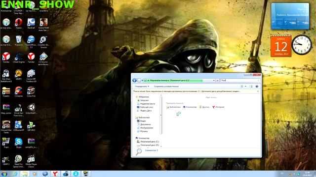
Task: Open Explorer help with the question-mark icon
Action: [x=257, y=87]
